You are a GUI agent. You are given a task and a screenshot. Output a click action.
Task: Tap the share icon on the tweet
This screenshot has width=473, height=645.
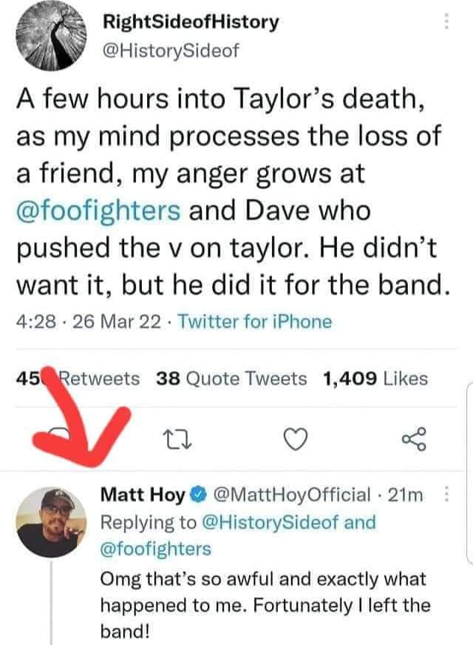coord(415,442)
